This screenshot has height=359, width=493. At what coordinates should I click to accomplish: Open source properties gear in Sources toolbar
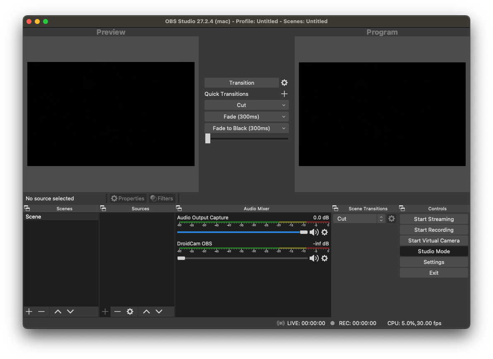[x=130, y=311]
